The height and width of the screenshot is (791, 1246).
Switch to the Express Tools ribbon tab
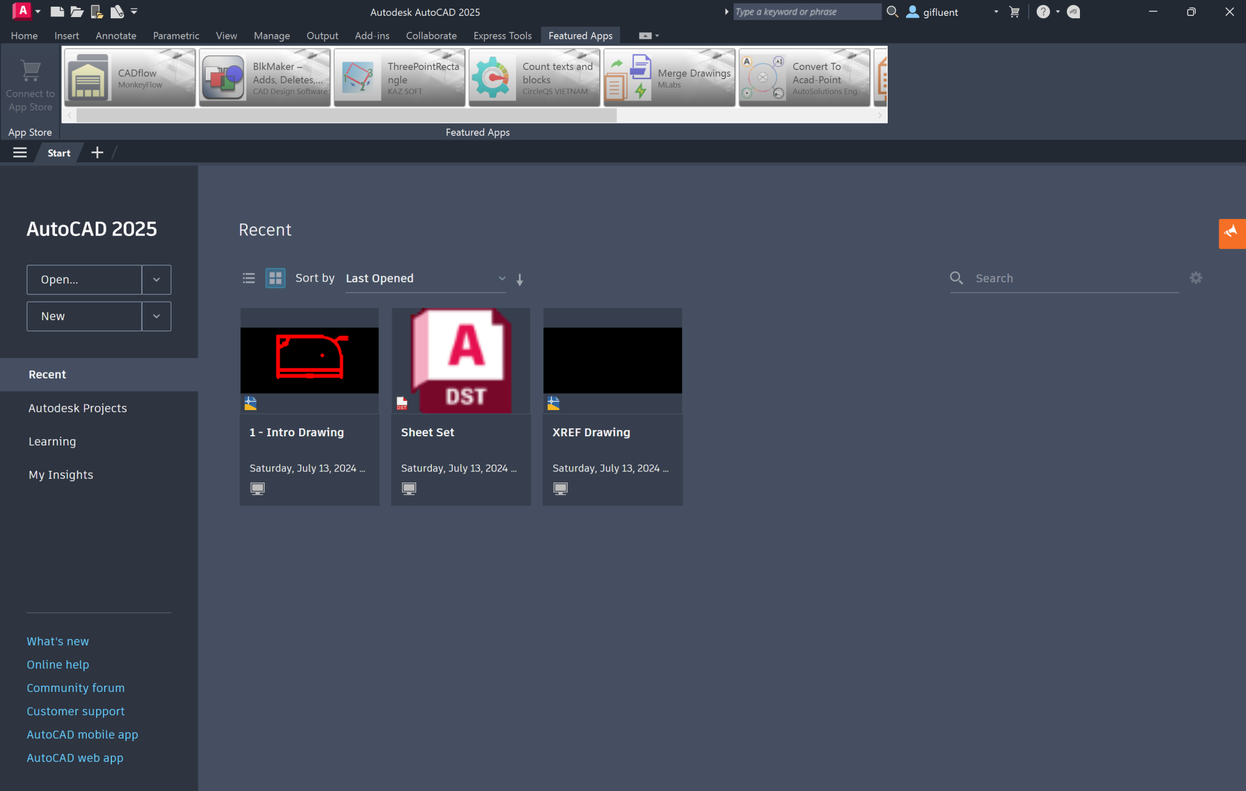tap(503, 35)
